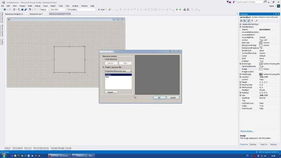The height and width of the screenshot is (158, 281).
Task: Open the Debug menu
Action: 37,6
